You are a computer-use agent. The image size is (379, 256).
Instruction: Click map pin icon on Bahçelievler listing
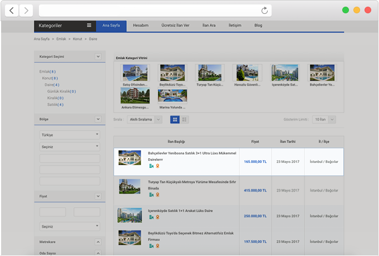click(x=157, y=165)
